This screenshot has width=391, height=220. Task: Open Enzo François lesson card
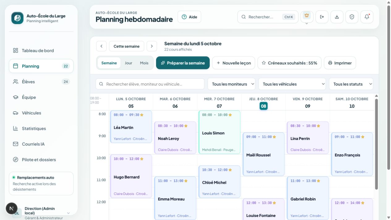[352, 154]
